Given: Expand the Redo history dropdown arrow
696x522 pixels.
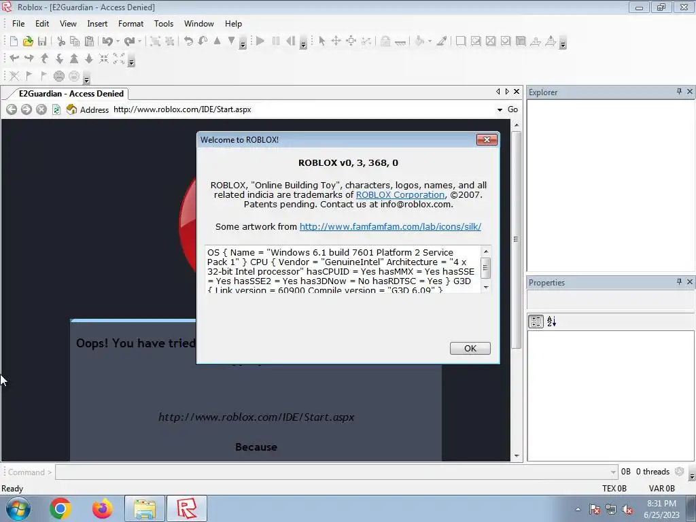Looking at the screenshot, I should [139, 41].
